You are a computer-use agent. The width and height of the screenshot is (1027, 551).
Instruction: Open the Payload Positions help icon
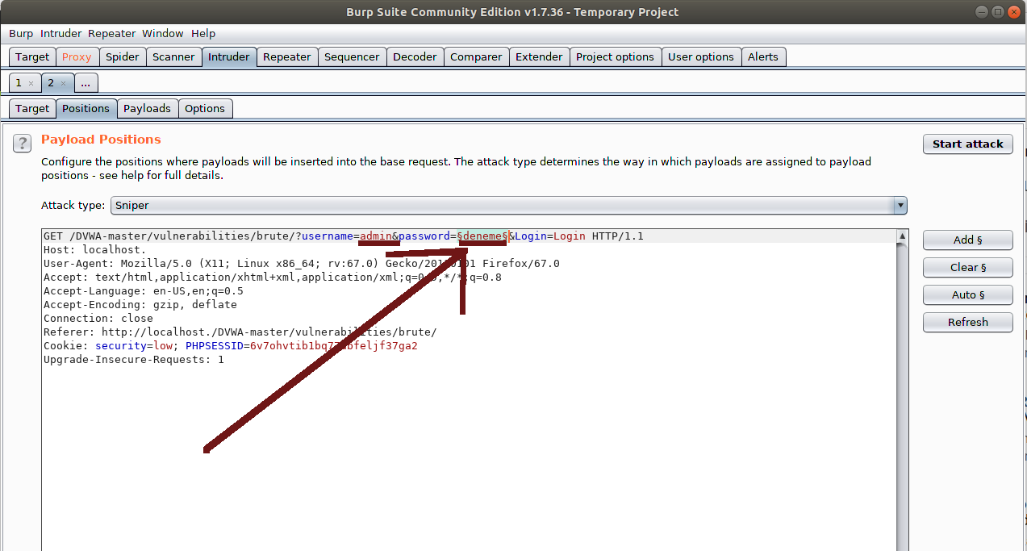point(22,143)
